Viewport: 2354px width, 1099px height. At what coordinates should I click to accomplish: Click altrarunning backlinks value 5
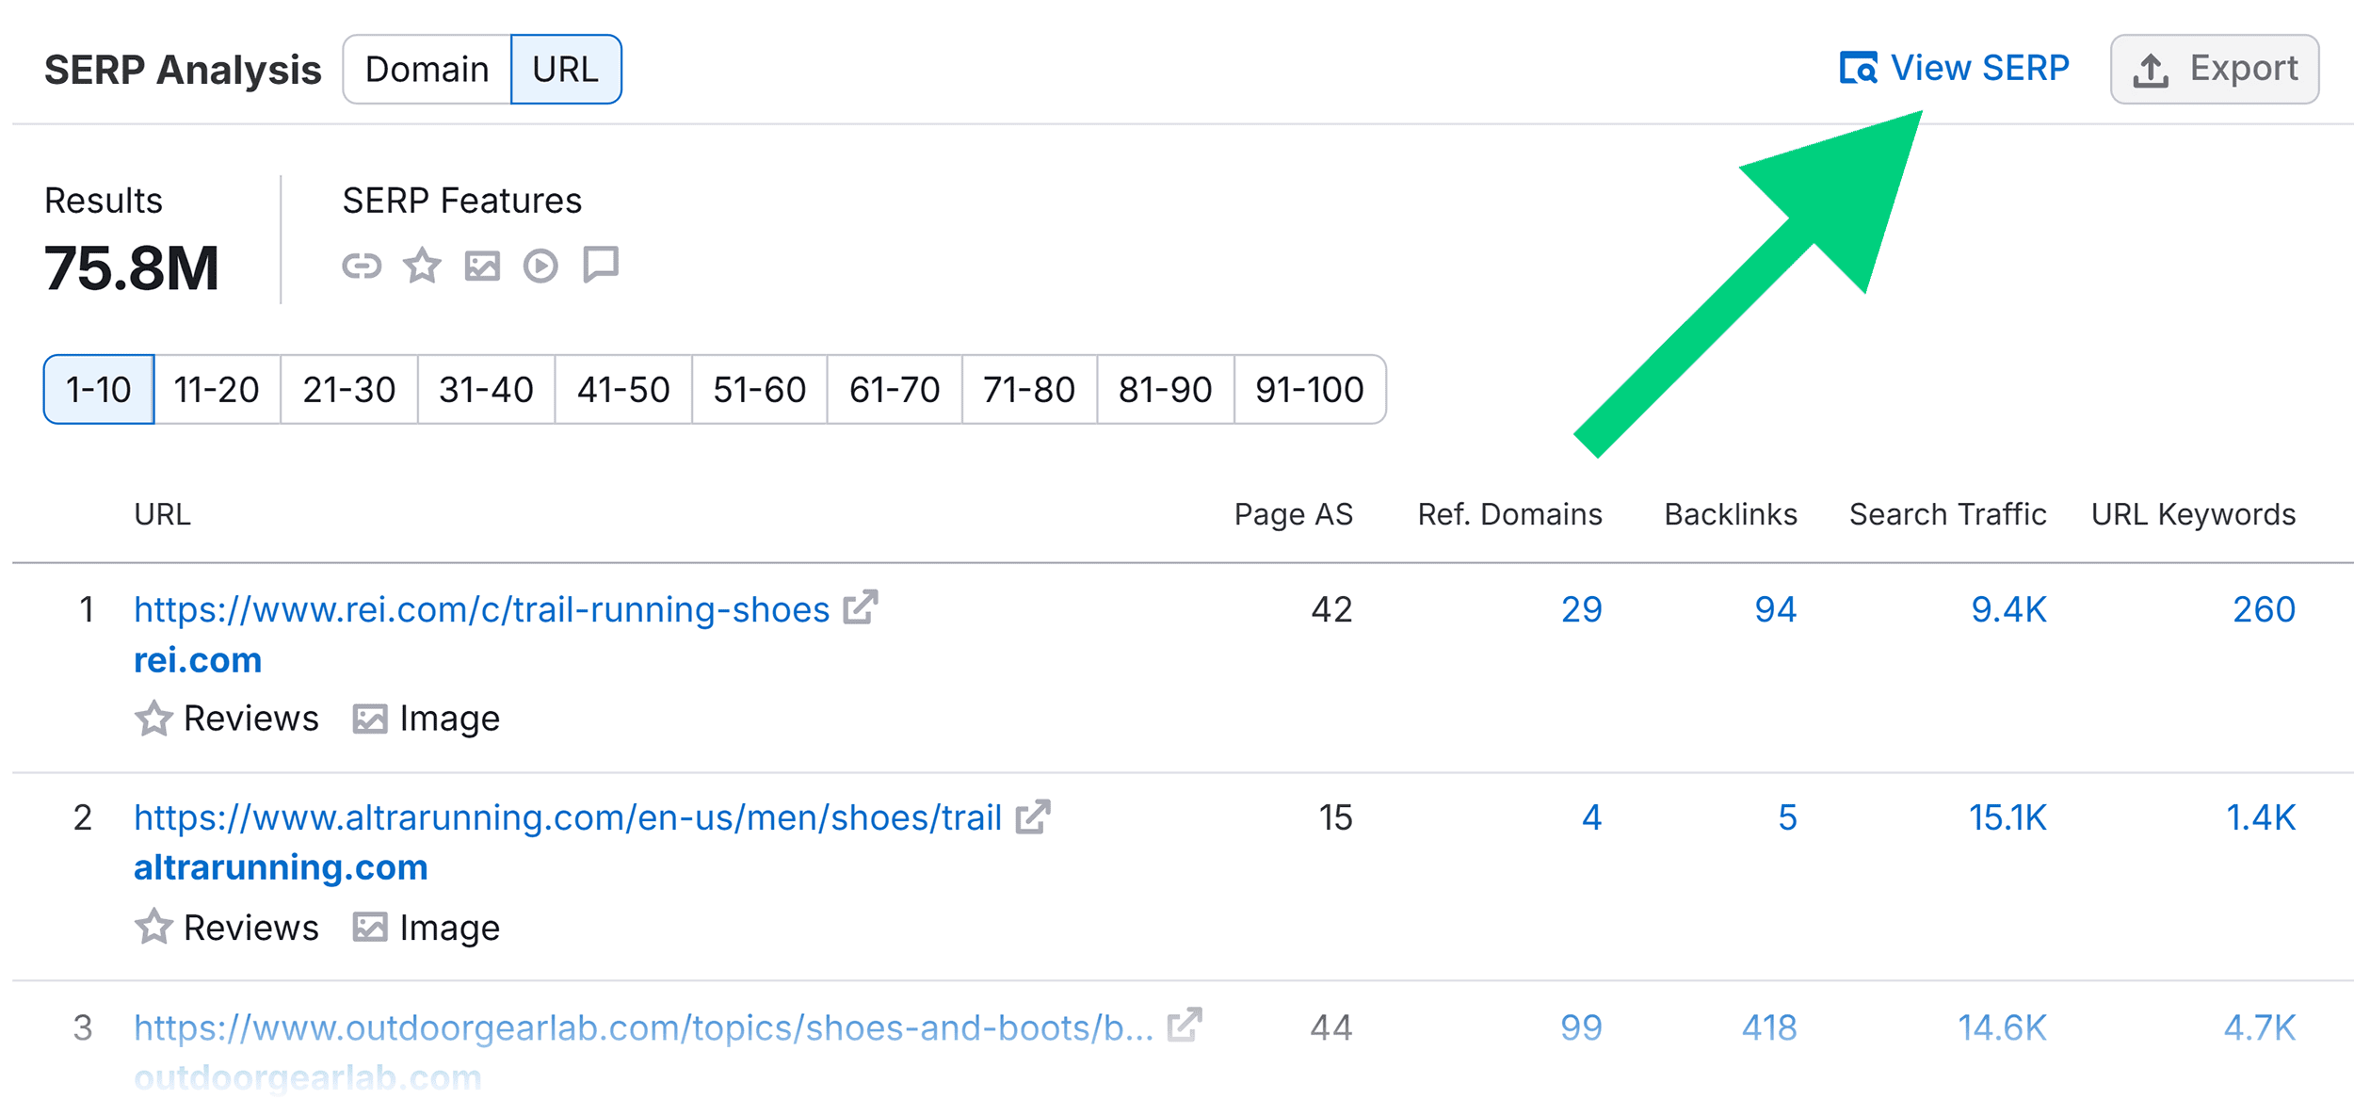click(1787, 817)
